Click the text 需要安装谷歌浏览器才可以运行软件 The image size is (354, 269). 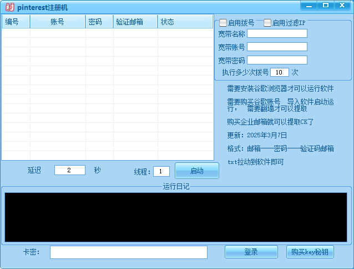(280, 88)
